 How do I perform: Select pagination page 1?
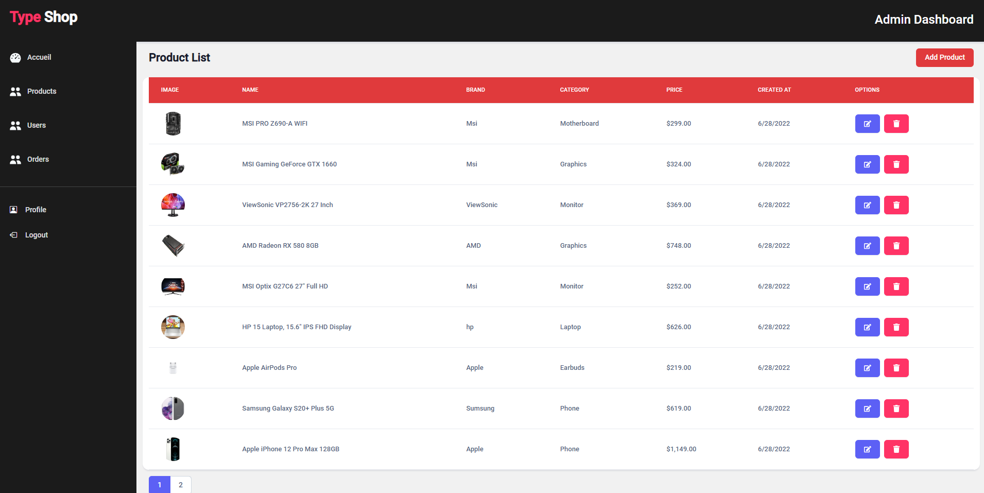(x=160, y=485)
